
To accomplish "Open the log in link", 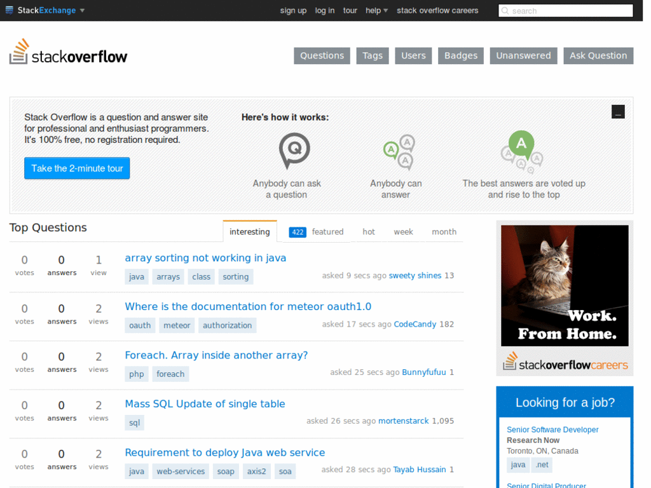I will coord(325,10).
